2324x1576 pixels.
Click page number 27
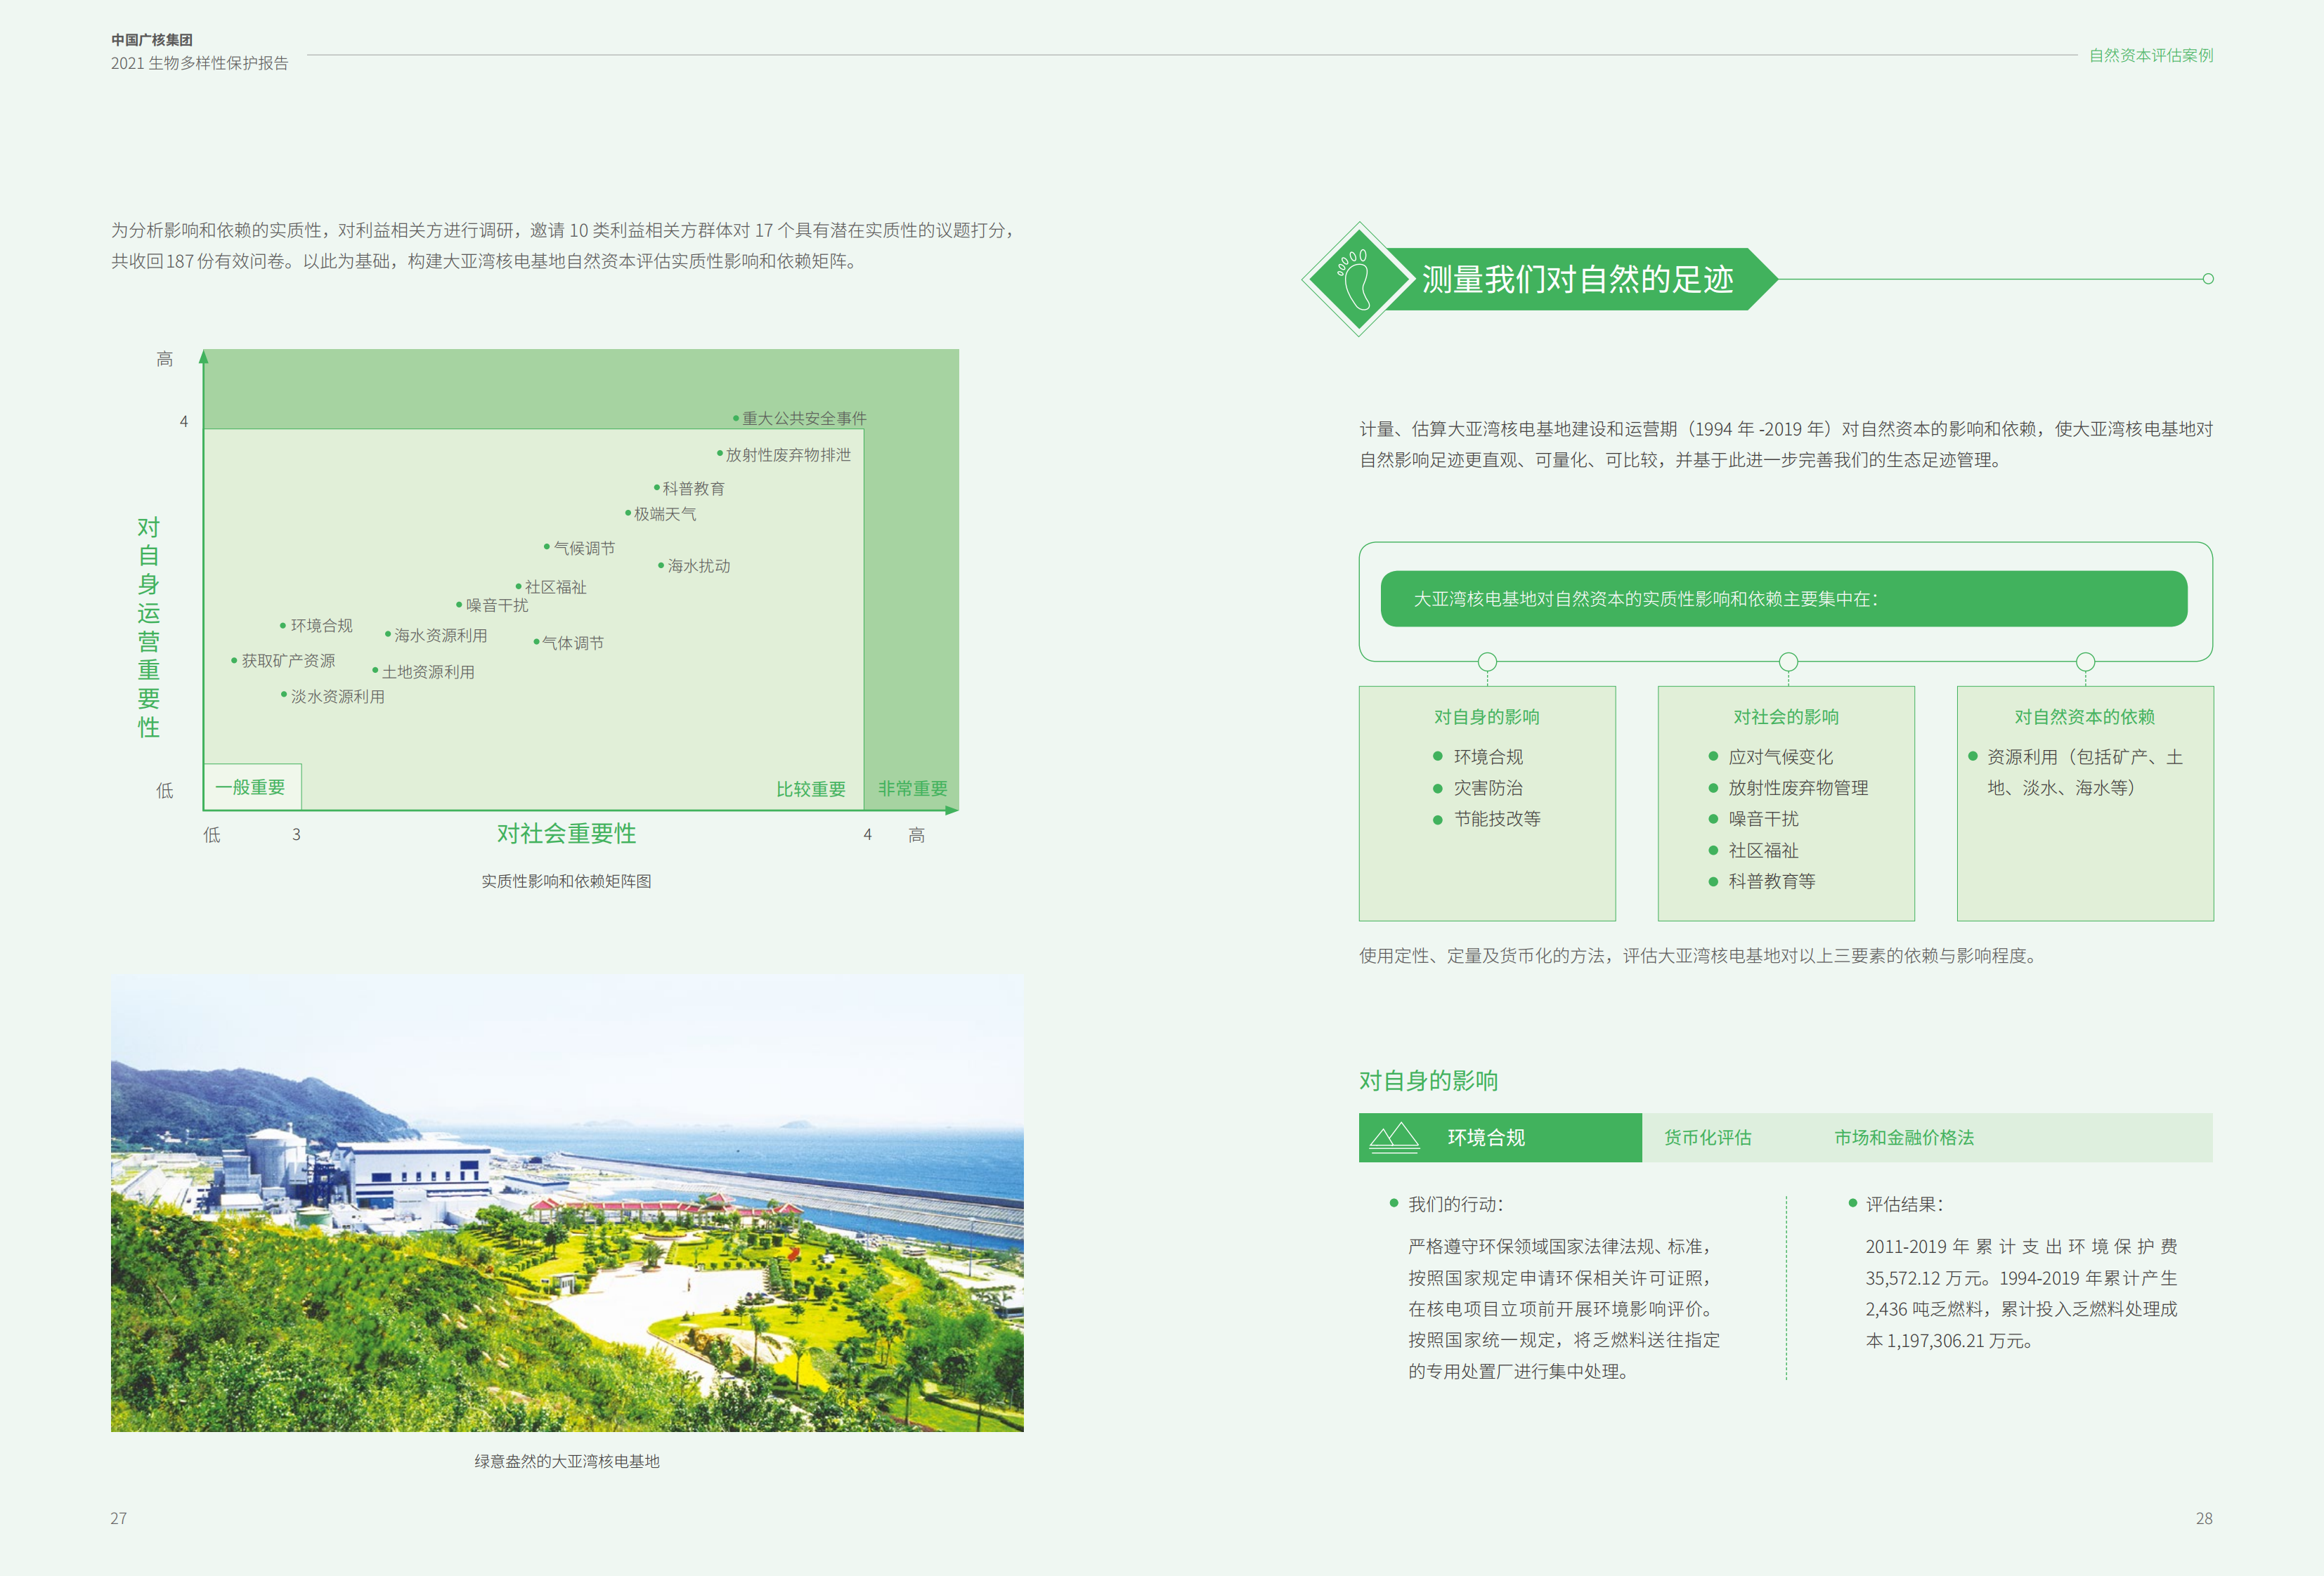pos(118,1518)
